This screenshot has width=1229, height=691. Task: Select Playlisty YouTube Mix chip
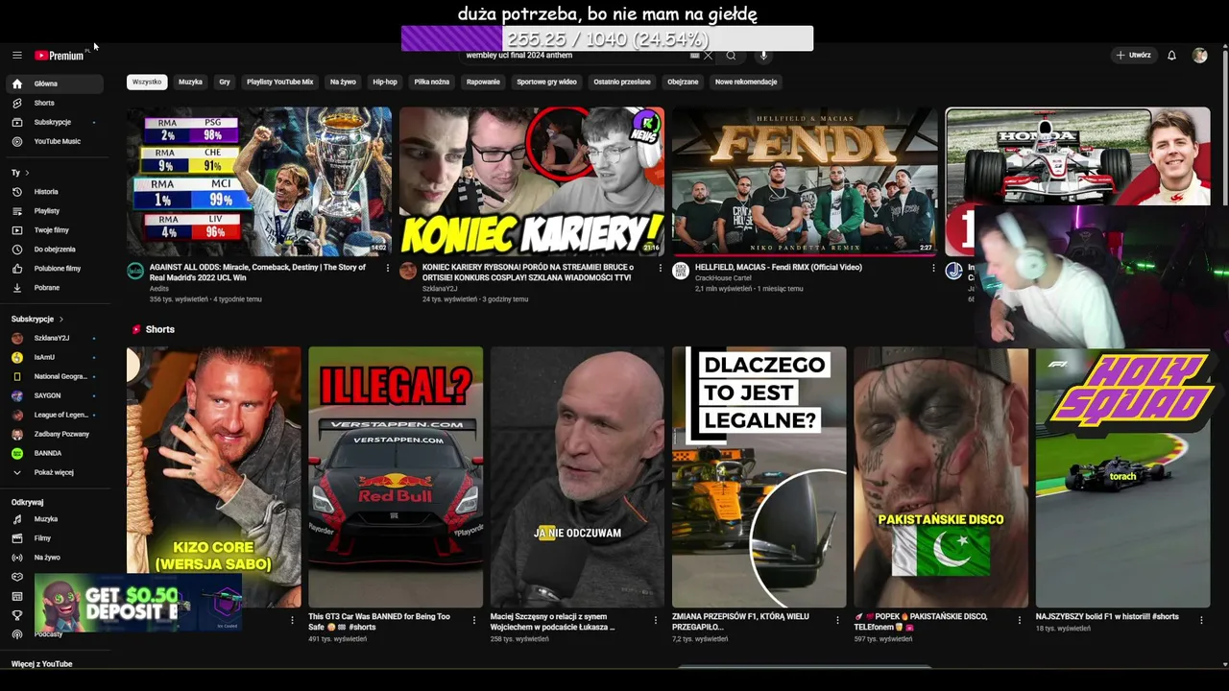tap(279, 83)
